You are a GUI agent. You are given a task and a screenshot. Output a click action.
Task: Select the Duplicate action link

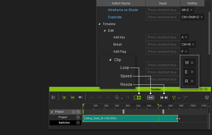(115, 17)
